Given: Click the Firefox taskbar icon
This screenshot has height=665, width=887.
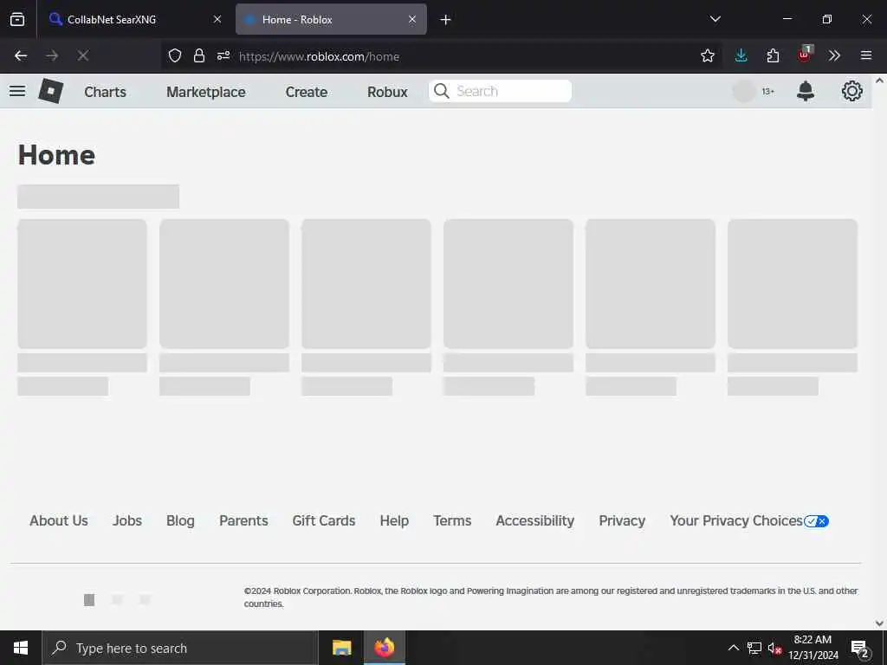Looking at the screenshot, I should [384, 648].
